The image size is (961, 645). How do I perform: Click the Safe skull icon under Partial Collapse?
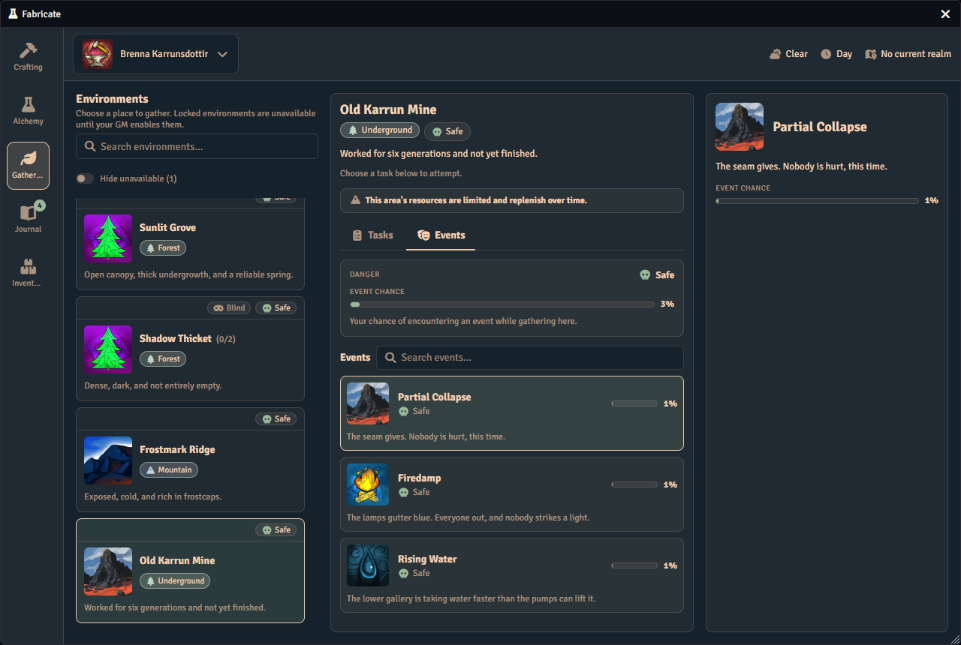point(404,411)
